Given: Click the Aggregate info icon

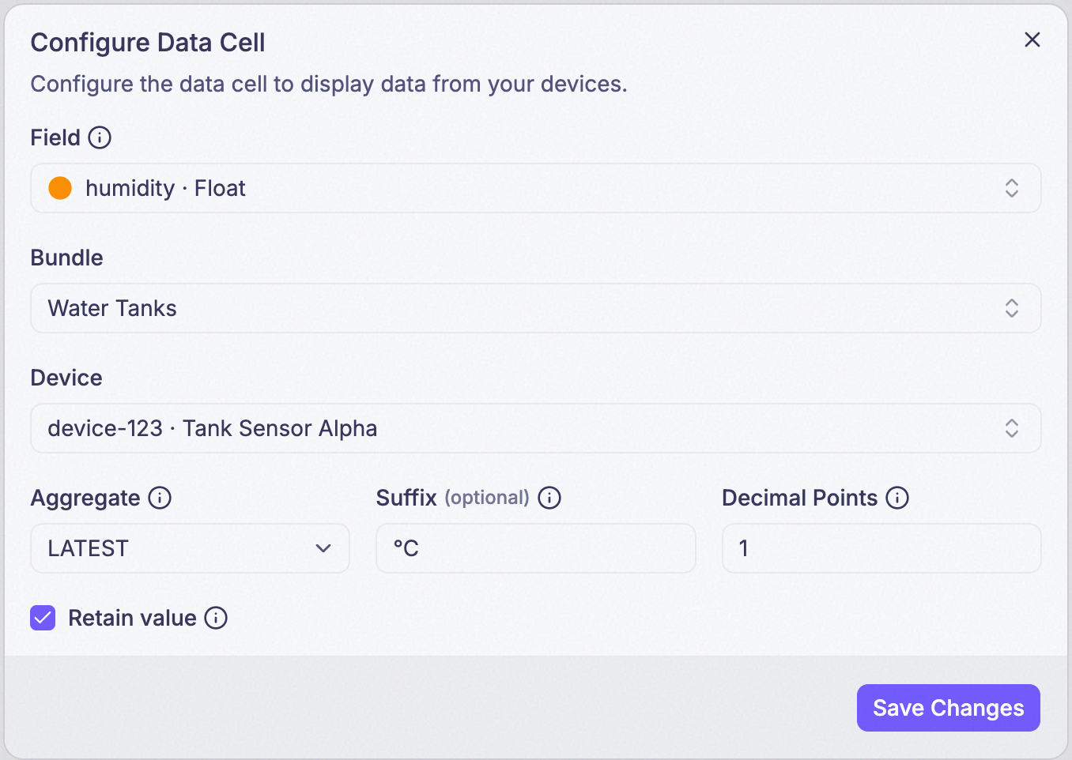Looking at the screenshot, I should pyautogui.click(x=160, y=498).
